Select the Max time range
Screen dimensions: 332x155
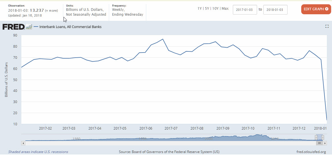(225, 9)
